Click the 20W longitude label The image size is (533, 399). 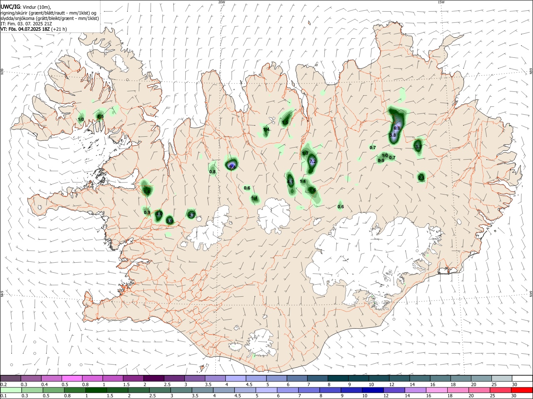(x=222, y=2)
